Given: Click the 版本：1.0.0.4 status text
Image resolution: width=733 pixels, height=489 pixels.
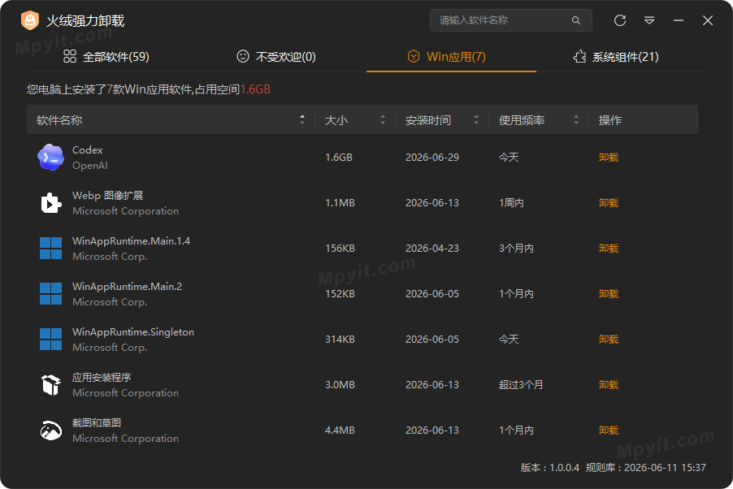Looking at the screenshot, I should [x=549, y=468].
